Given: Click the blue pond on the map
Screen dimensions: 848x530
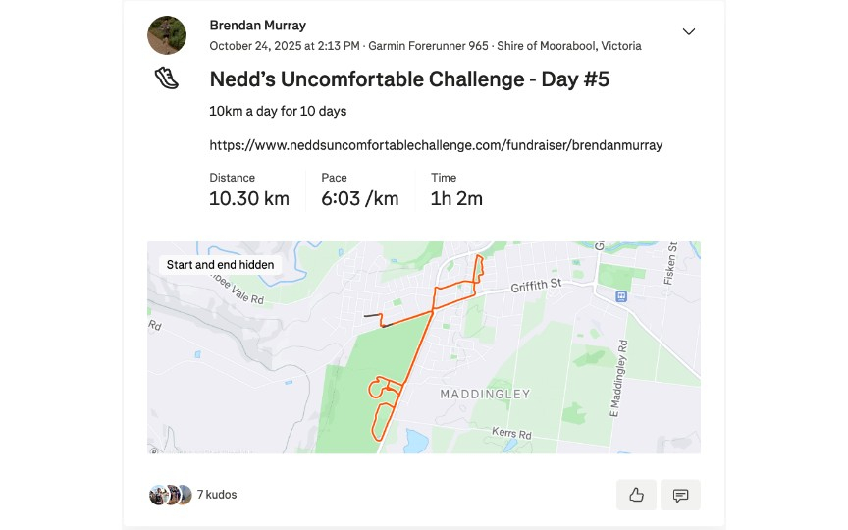Looking at the screenshot, I should (416, 441).
